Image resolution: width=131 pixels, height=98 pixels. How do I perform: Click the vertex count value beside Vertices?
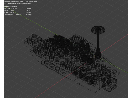point(28,8)
